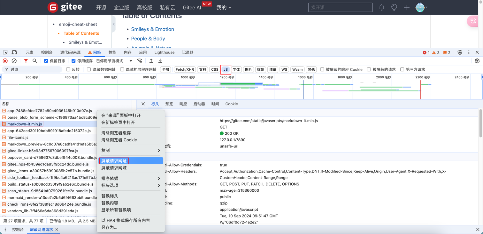Expand the 我的 dropdown in header
The width and height of the screenshot is (483, 234).
(224, 7)
